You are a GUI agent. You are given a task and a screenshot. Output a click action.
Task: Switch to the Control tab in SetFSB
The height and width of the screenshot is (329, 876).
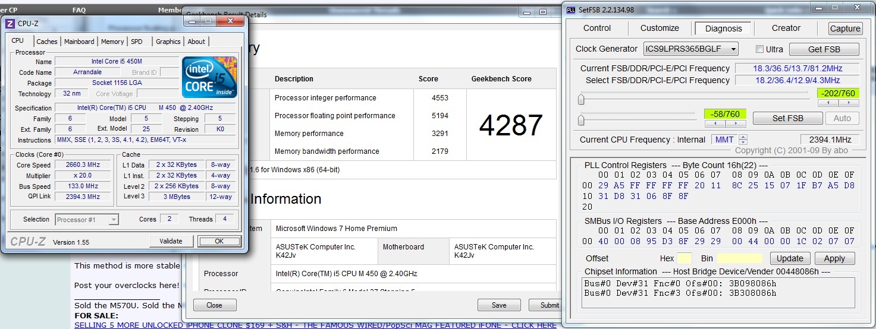tap(597, 28)
